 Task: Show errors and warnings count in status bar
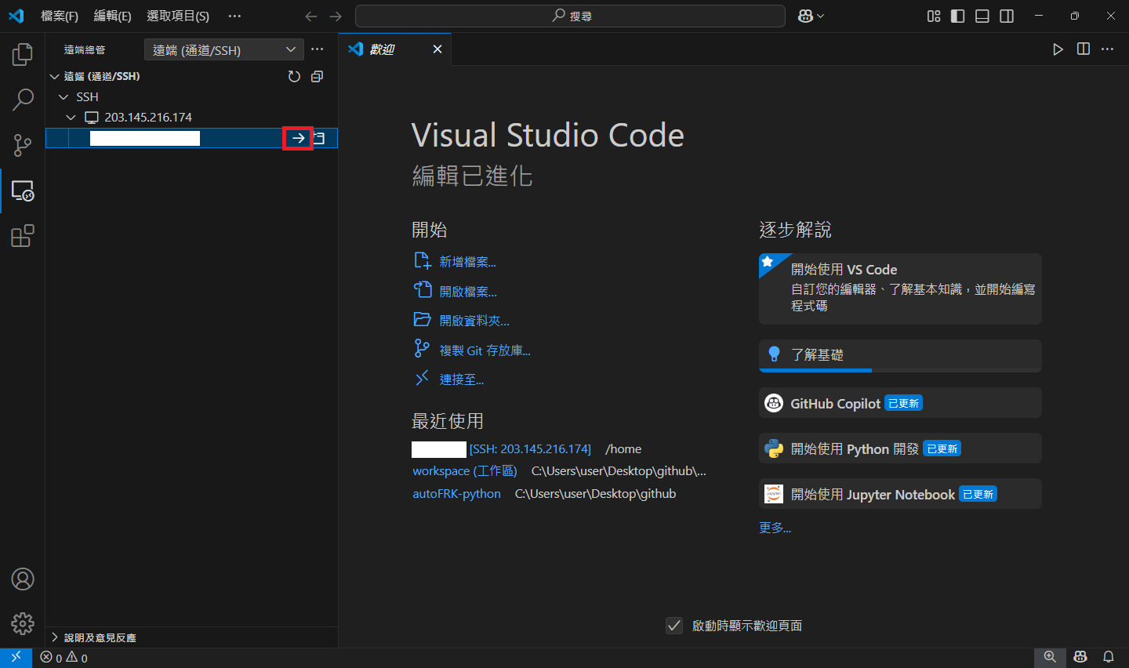click(x=64, y=658)
